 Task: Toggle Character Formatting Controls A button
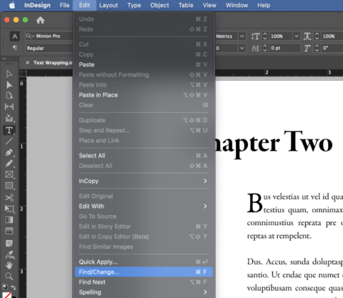(x=15, y=36)
